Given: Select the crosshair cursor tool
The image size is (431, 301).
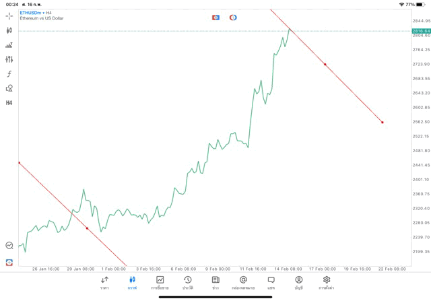Looking at the screenshot, I should click(9, 15).
